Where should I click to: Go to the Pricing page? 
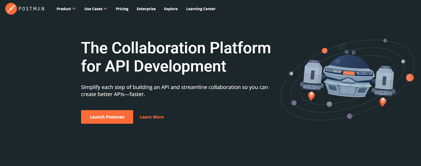coord(122,9)
